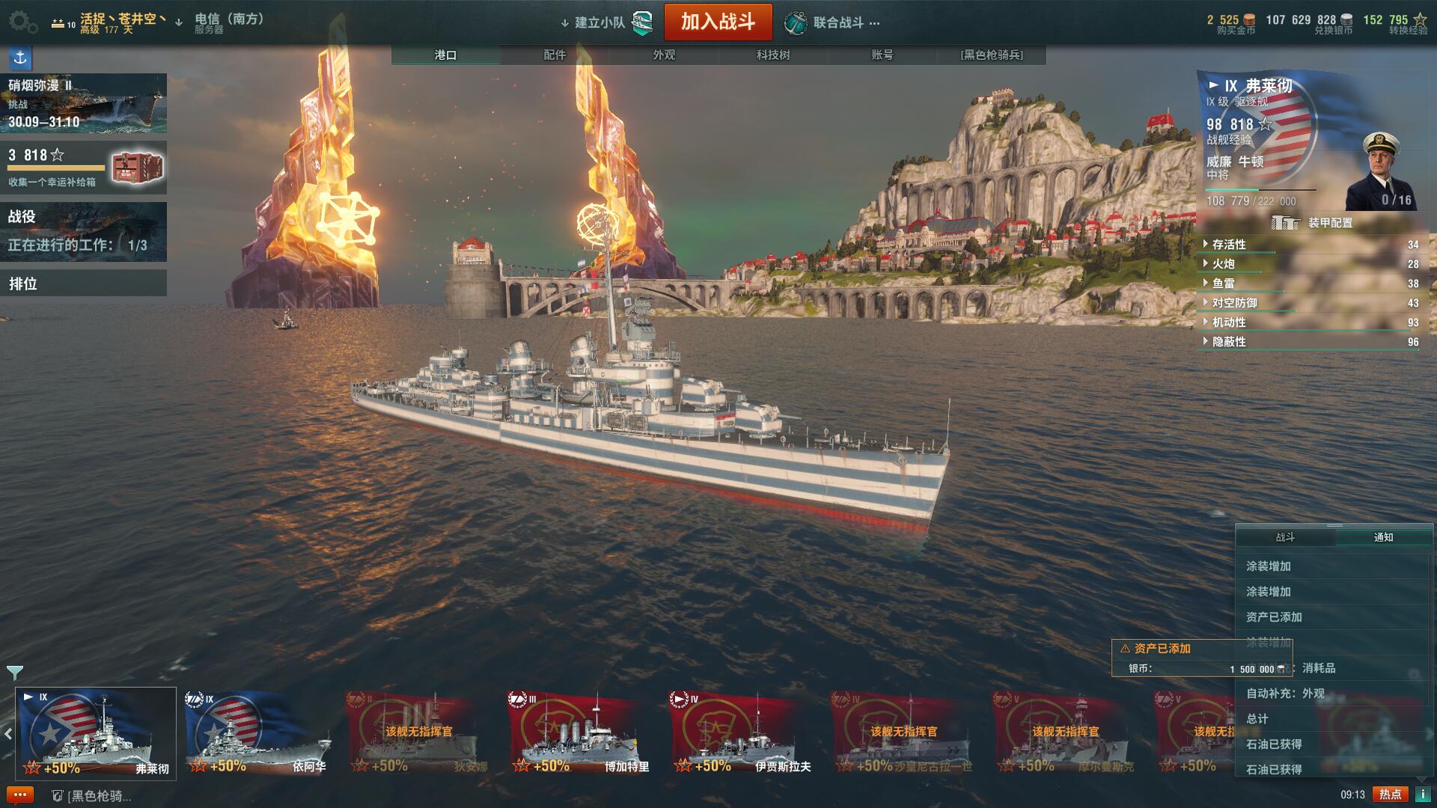Switch to the 科技树 tab

pos(773,55)
